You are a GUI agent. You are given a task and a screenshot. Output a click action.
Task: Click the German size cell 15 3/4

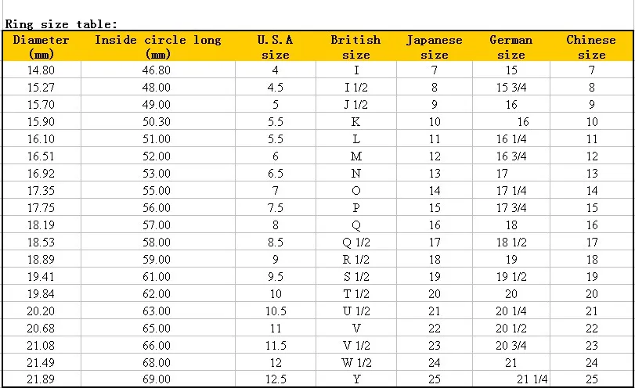point(511,88)
